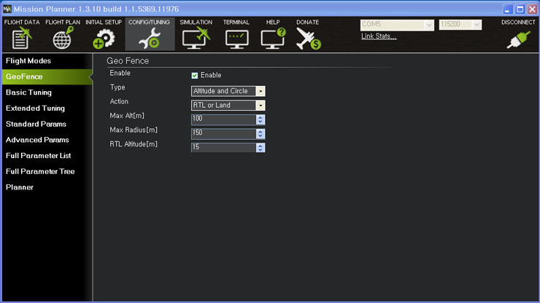Select the Altitude and Circle combo box
The width and height of the screenshot is (540, 303).
[x=228, y=91]
